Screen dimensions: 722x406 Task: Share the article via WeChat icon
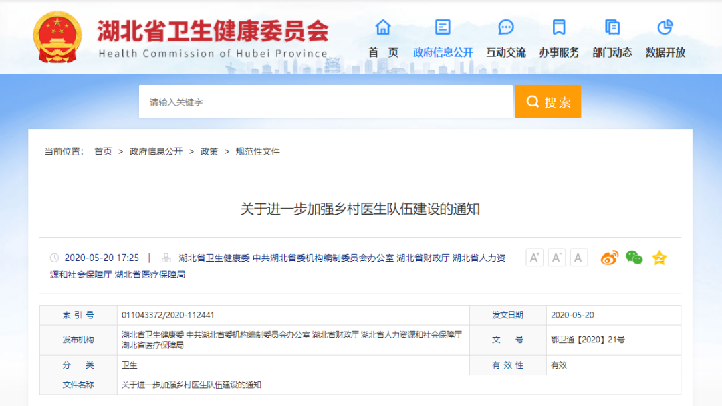pos(634,258)
